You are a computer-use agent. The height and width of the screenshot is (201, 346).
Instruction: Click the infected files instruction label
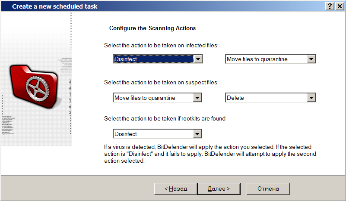[162, 45]
